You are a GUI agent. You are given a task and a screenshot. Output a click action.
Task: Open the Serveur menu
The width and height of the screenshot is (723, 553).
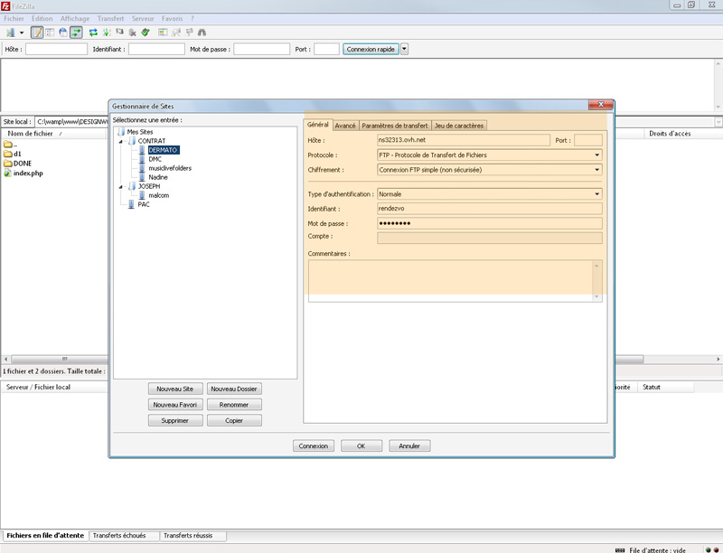click(x=143, y=18)
